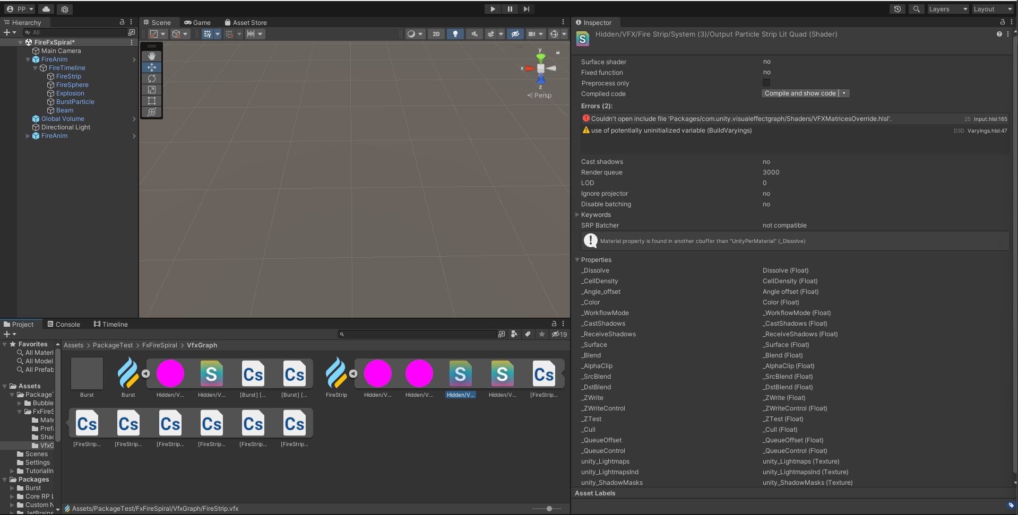This screenshot has height=515, width=1018.
Task: Click the Compile and show code button
Action: pos(800,93)
